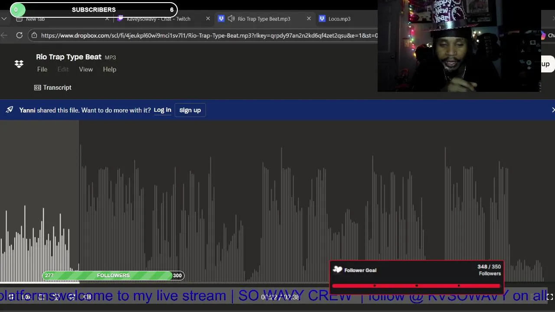Click the Sign up button in banner
The height and width of the screenshot is (312, 555).
pyautogui.click(x=190, y=110)
